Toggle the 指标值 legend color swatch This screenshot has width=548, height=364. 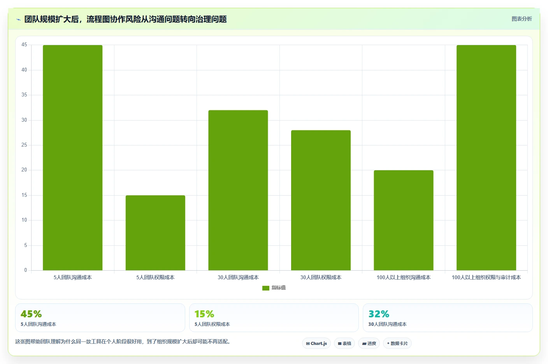point(266,288)
